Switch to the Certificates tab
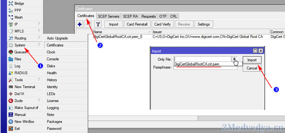285x133 pixels. point(86,16)
